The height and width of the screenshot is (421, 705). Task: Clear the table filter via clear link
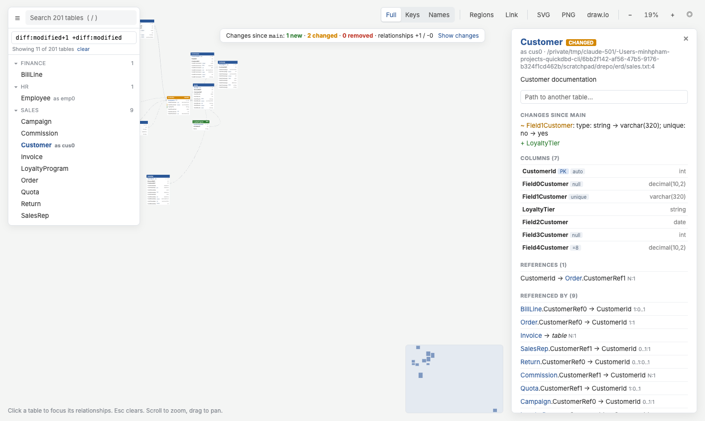[83, 49]
